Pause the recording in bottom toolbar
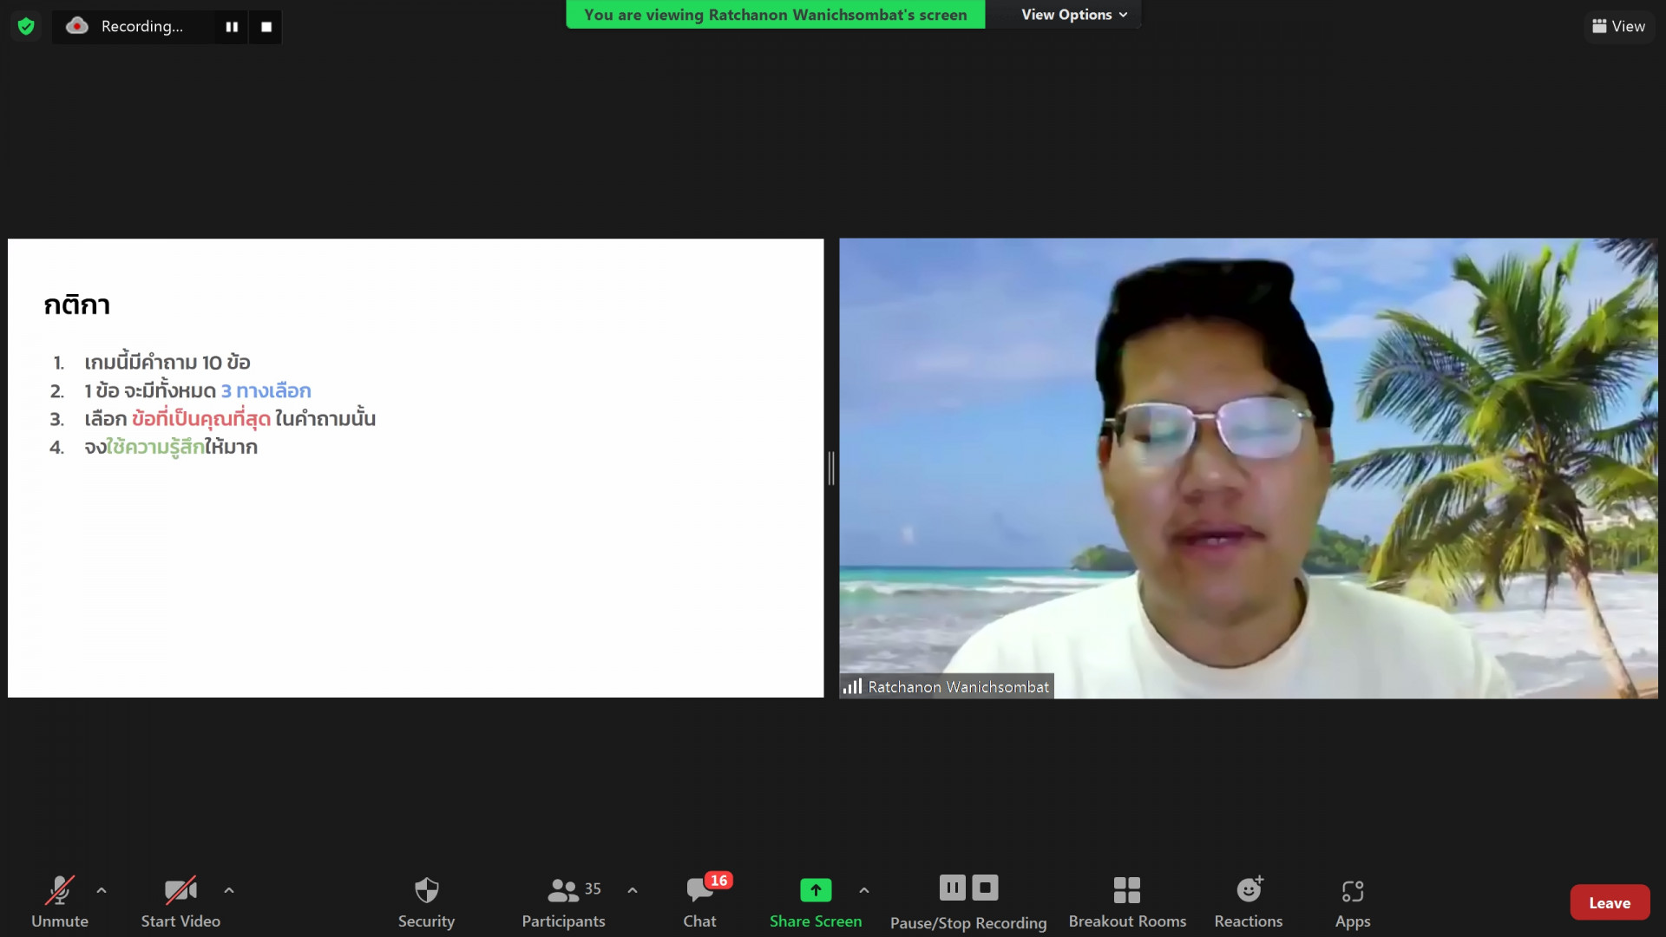1666x937 pixels. [952, 888]
